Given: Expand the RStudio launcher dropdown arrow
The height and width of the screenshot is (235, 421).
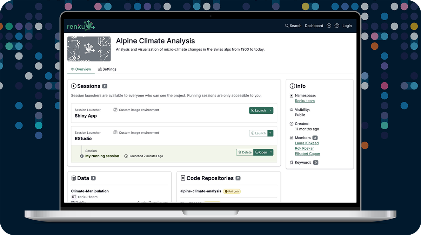Looking at the screenshot, I should tap(270, 133).
